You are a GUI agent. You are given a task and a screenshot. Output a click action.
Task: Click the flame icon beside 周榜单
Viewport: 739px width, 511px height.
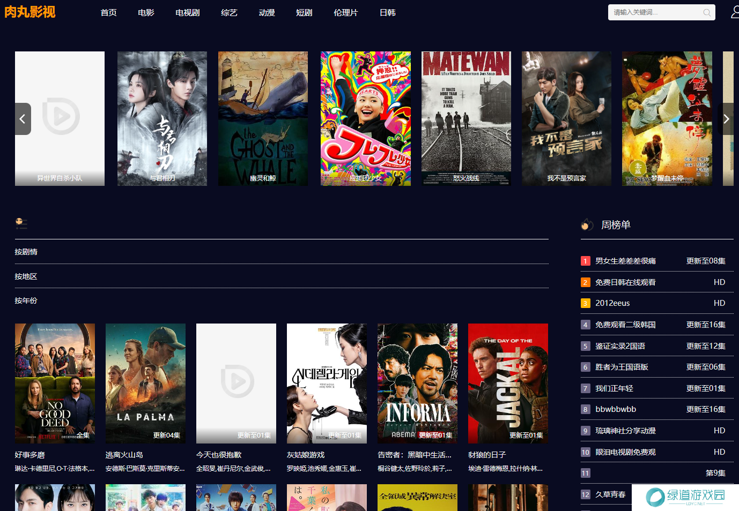point(587,225)
